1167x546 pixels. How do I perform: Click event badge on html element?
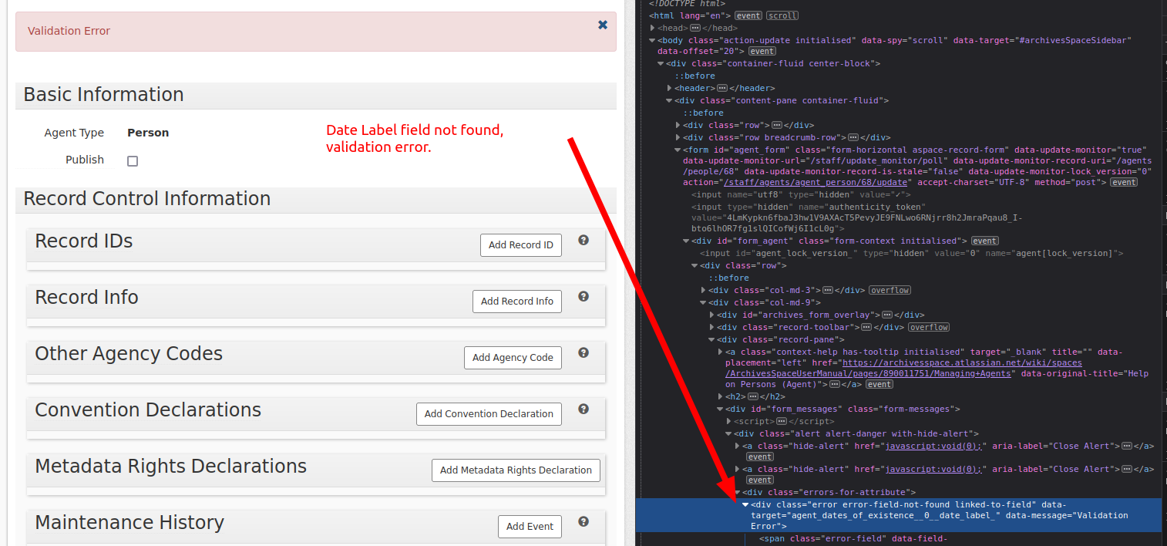click(x=748, y=15)
